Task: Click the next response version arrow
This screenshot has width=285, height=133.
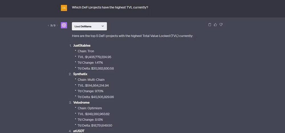Action: click(x=57, y=26)
